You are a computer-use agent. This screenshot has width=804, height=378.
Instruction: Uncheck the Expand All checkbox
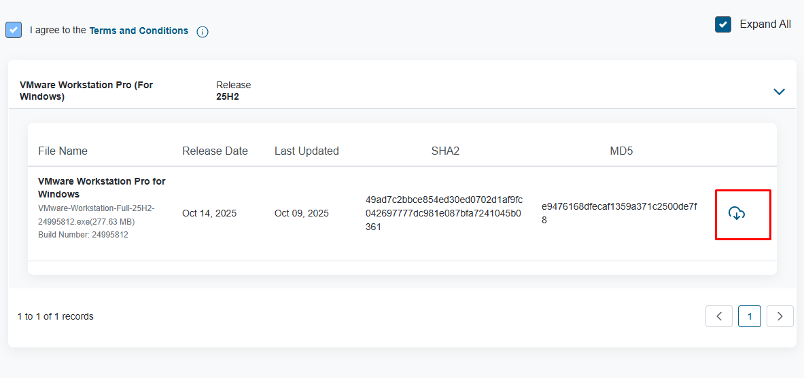pyautogui.click(x=722, y=24)
